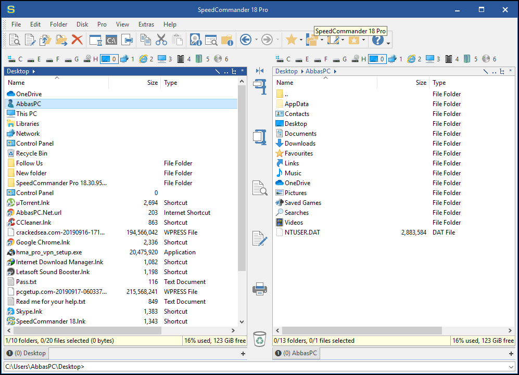The image size is (519, 375).
Task: Sort left pane by Name column
Action: 57,83
